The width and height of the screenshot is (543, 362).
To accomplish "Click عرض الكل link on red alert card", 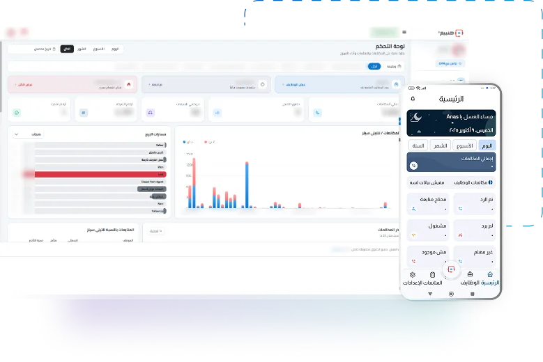I will pos(24,85).
